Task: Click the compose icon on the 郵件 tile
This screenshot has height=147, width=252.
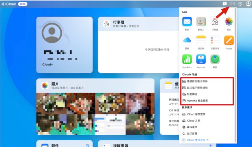Action: pos(87,146)
